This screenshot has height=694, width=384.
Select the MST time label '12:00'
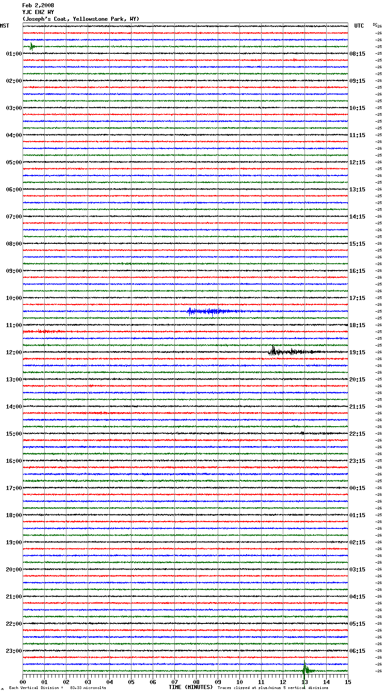click(x=14, y=352)
